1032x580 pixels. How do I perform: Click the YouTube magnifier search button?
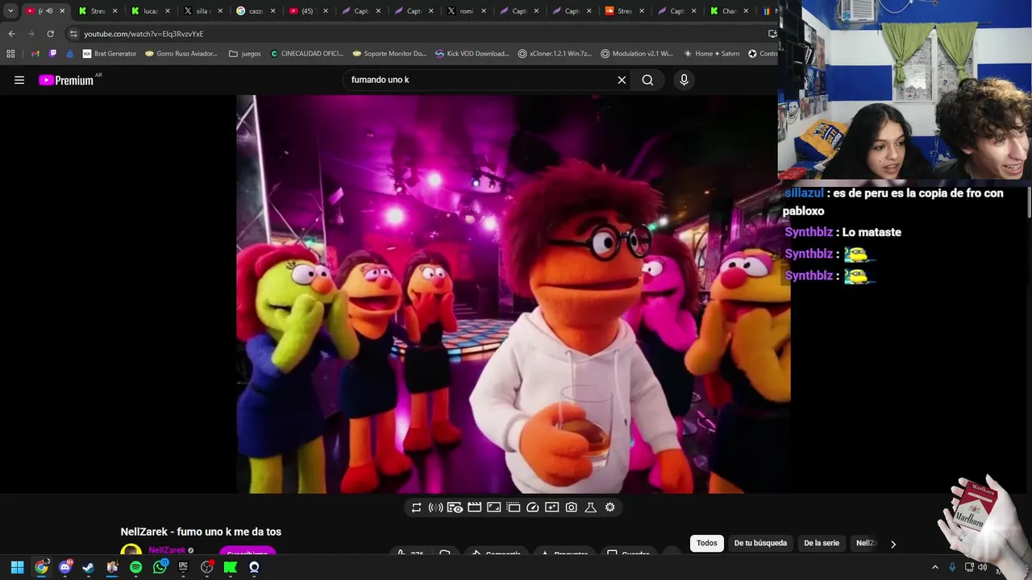[x=647, y=80]
